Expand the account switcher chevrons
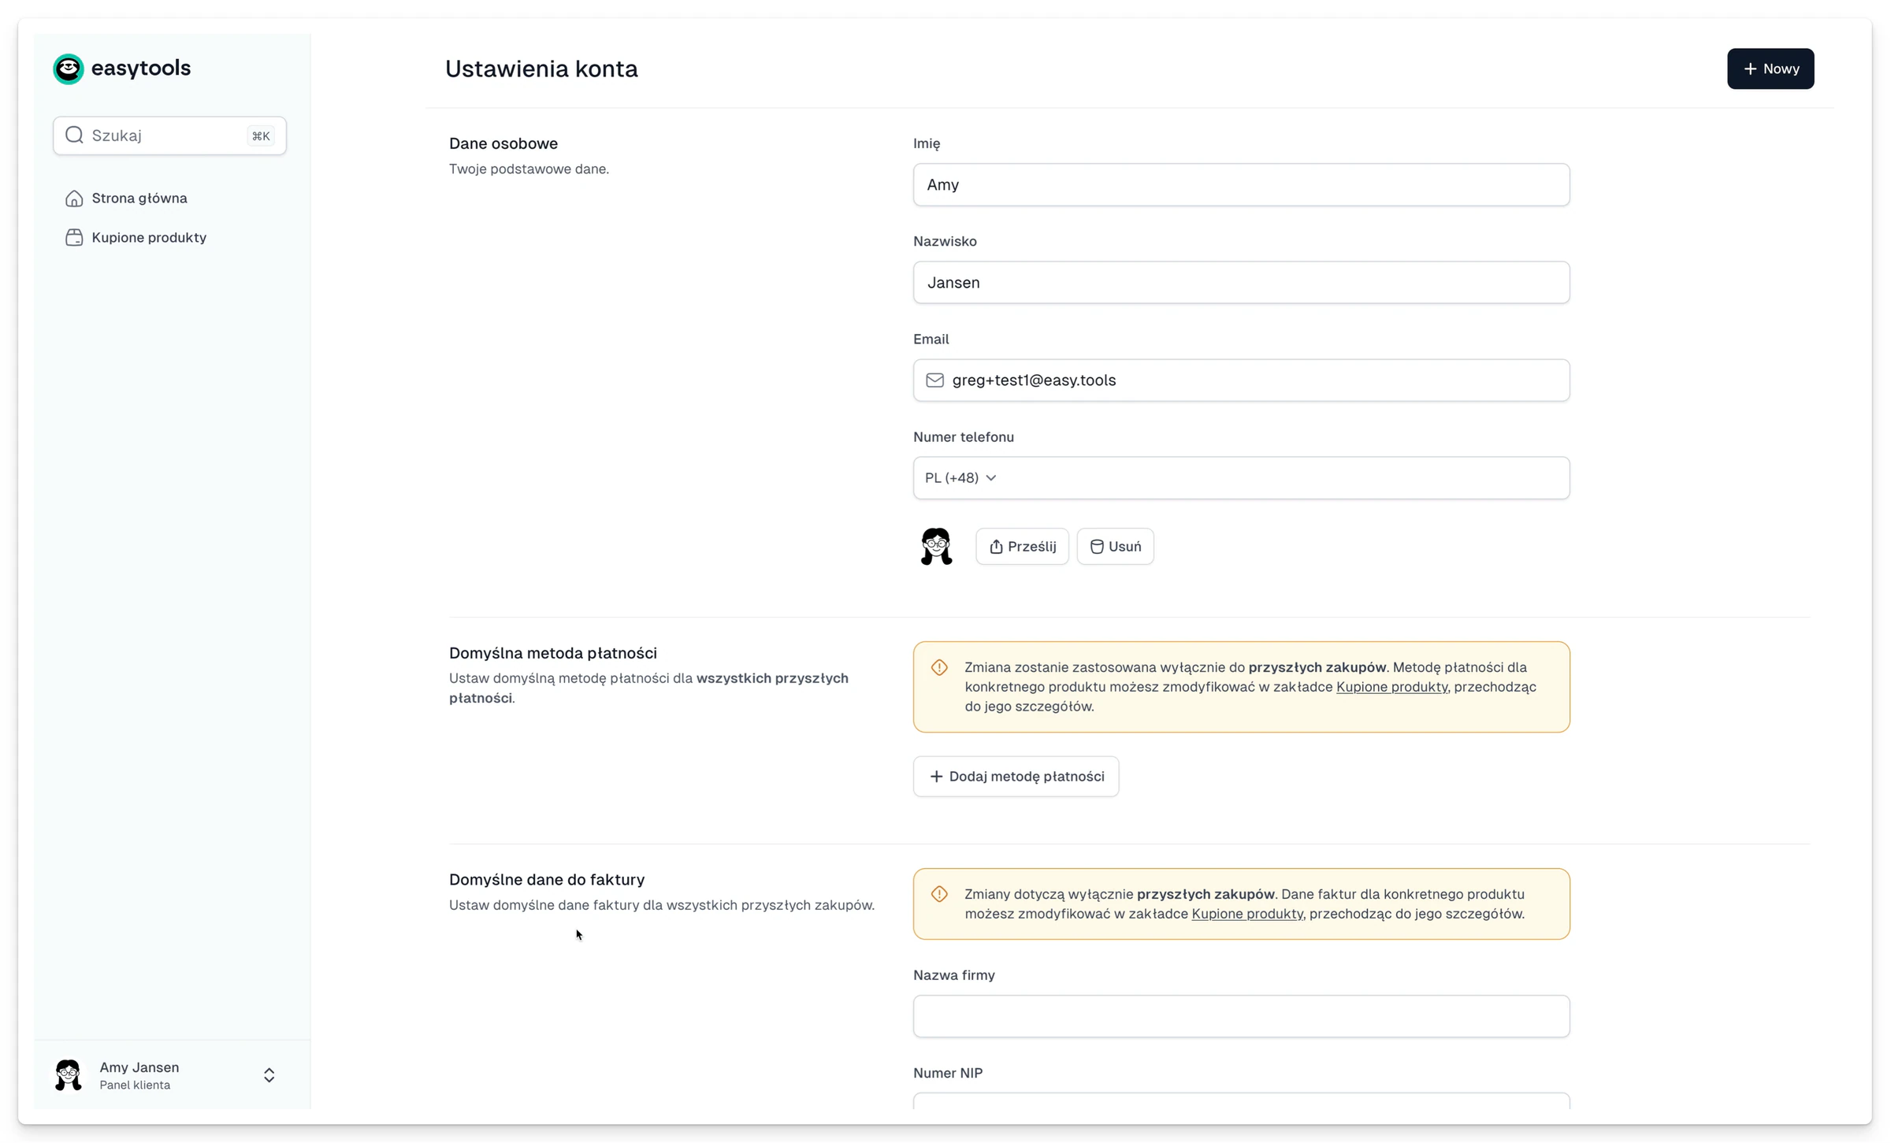 [x=269, y=1075]
